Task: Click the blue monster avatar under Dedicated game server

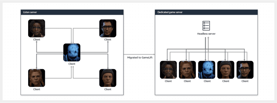Action: coord(207,70)
